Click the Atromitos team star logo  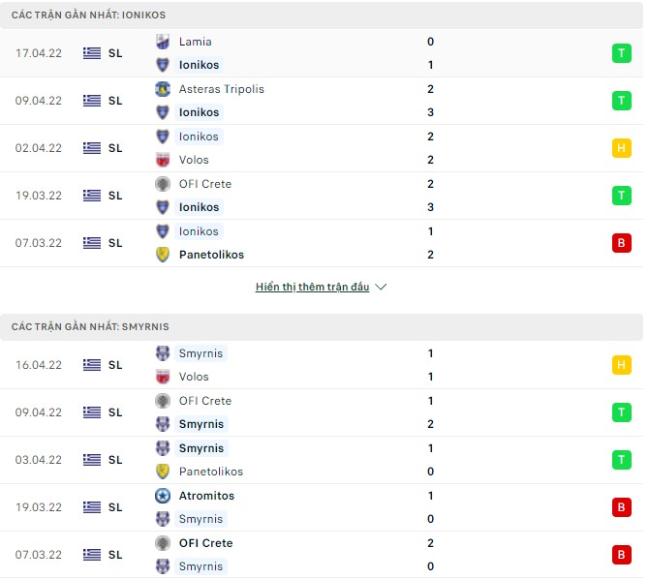[163, 496]
